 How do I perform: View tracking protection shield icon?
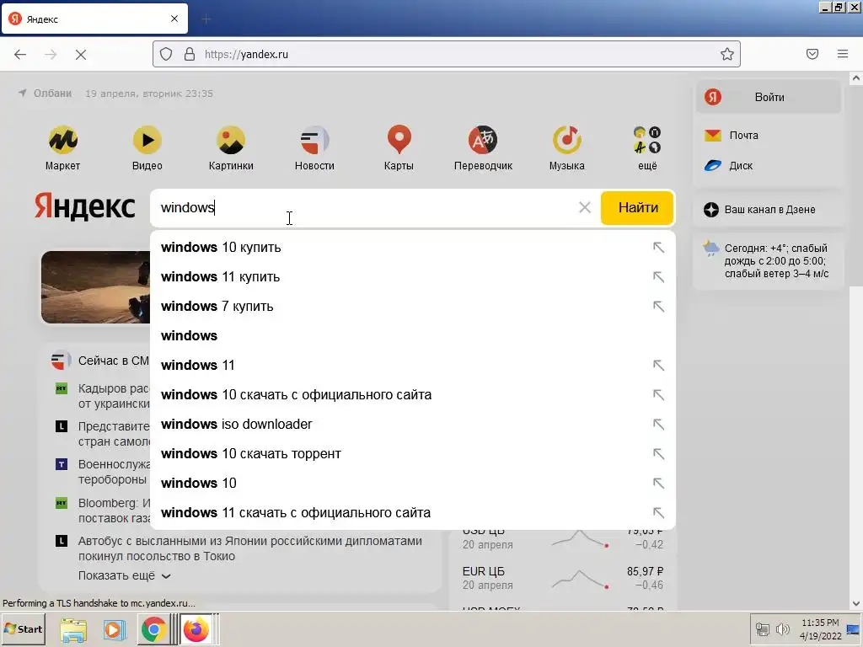coord(166,55)
